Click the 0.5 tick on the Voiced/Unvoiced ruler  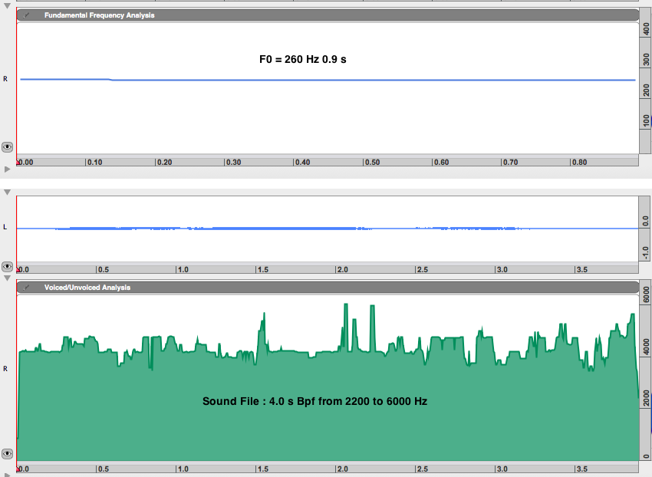click(x=103, y=469)
